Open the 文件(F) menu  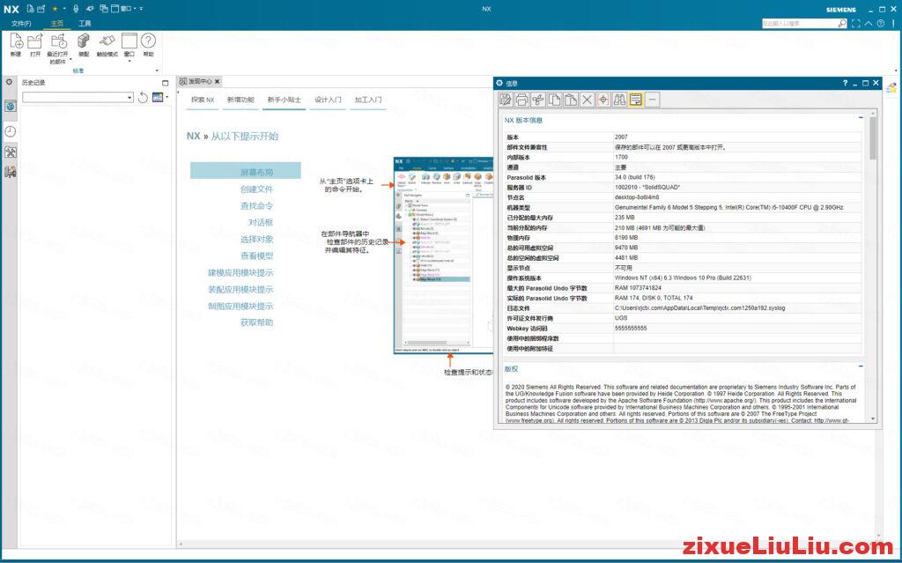coord(21,24)
